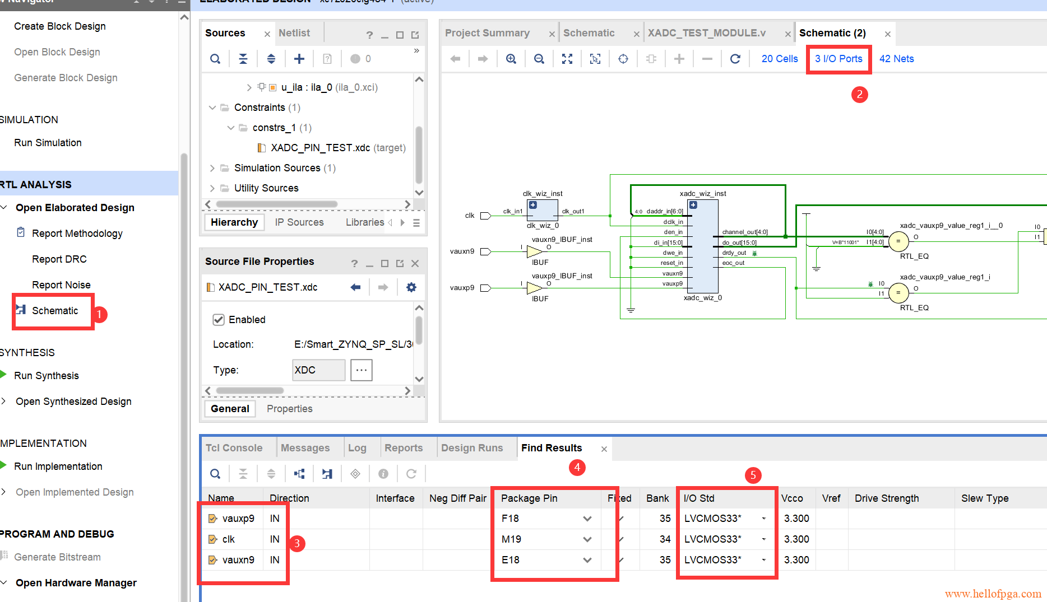Image resolution: width=1047 pixels, height=602 pixels.
Task: Open Package Pin dropdown for F18
Action: tap(587, 519)
